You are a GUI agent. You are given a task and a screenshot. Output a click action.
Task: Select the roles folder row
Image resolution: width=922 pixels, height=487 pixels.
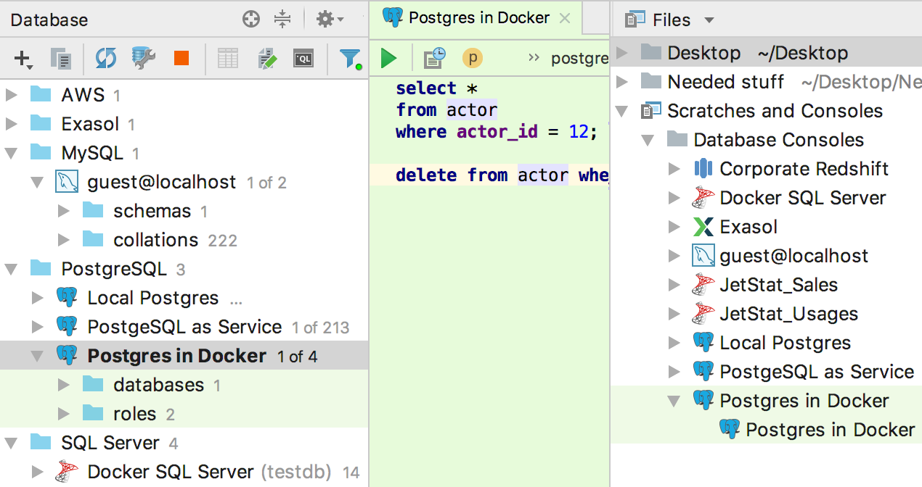(184, 414)
